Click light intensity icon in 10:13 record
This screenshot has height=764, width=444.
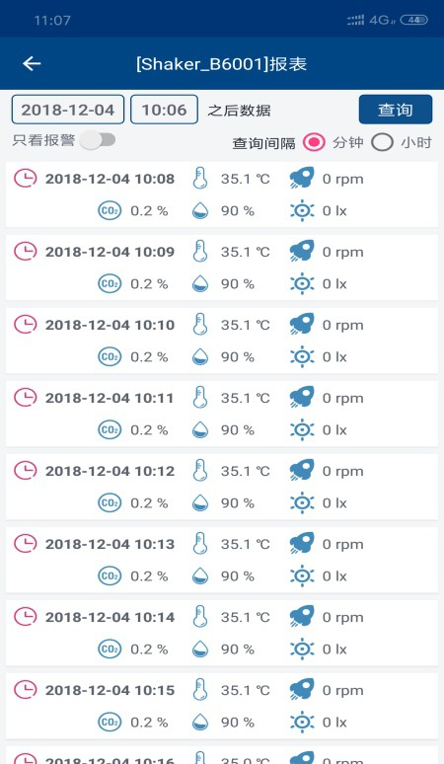(x=302, y=575)
